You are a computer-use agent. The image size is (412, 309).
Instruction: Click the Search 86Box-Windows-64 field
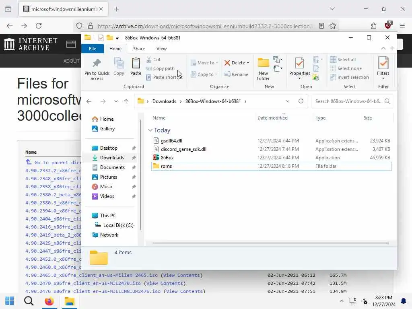(x=352, y=101)
